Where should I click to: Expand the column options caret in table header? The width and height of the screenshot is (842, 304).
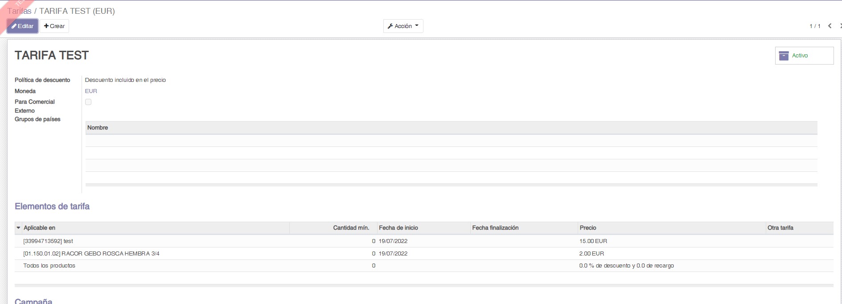pos(18,228)
